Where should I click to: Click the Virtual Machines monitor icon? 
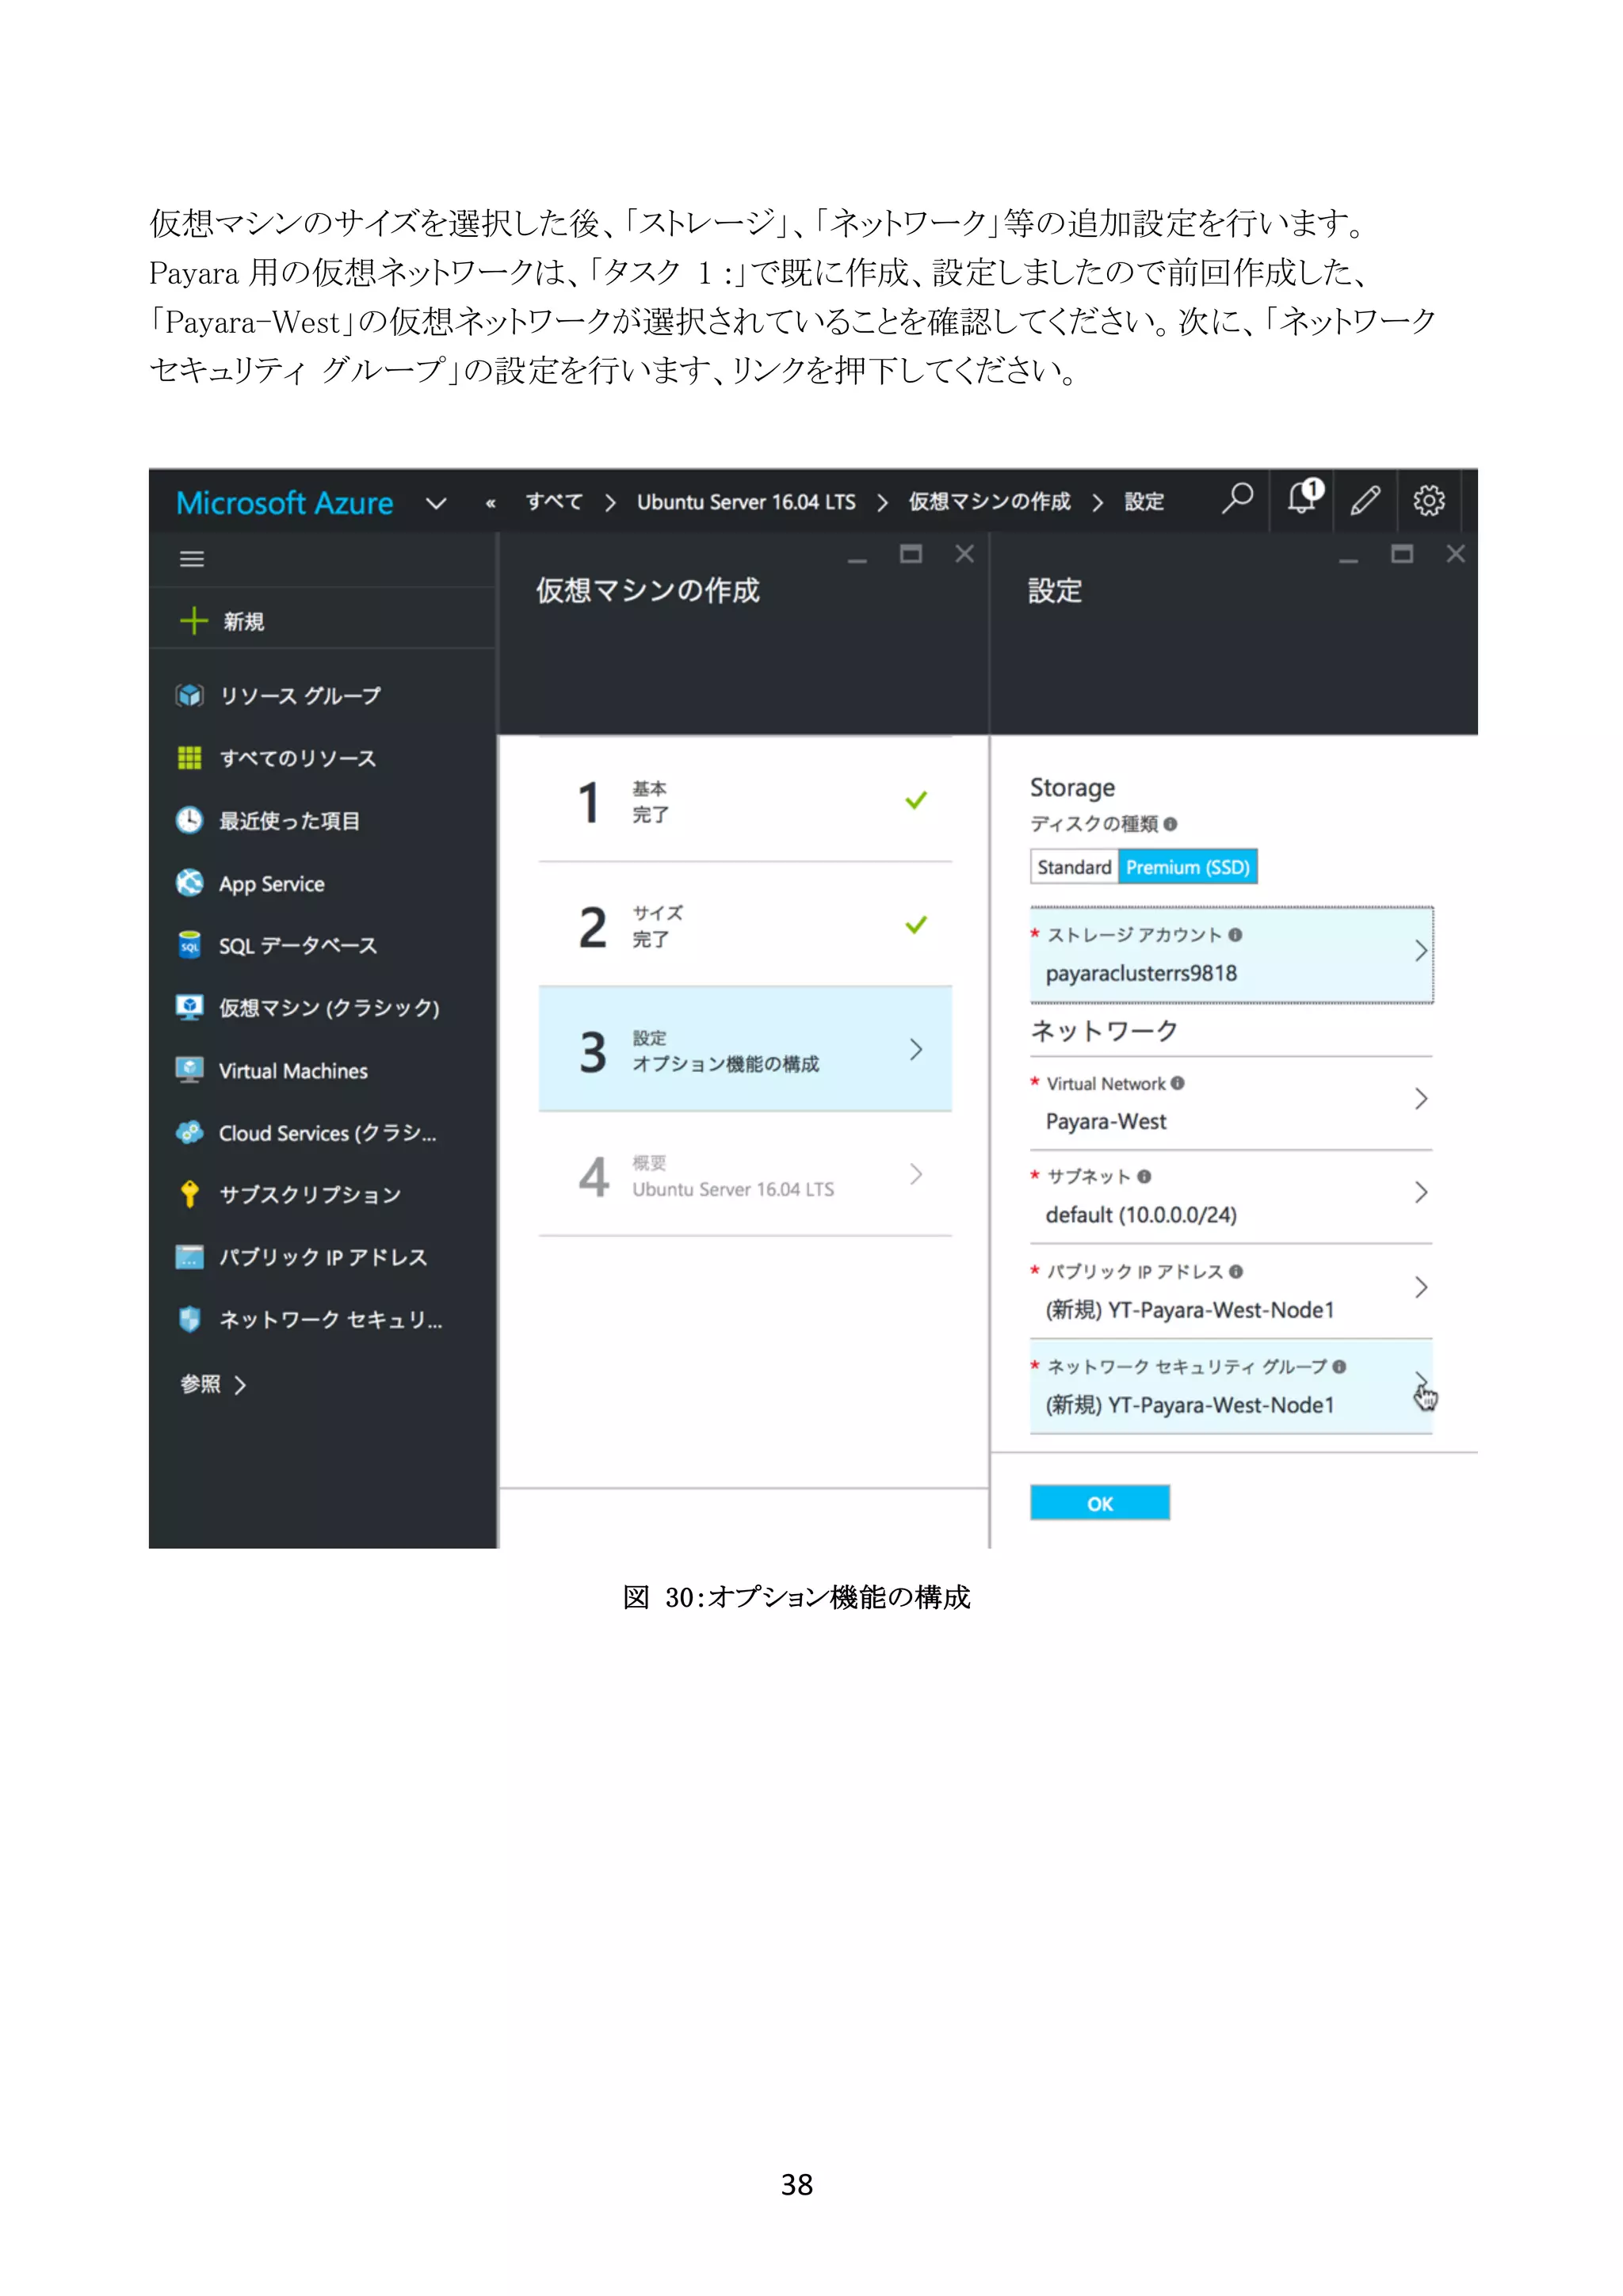(189, 1070)
